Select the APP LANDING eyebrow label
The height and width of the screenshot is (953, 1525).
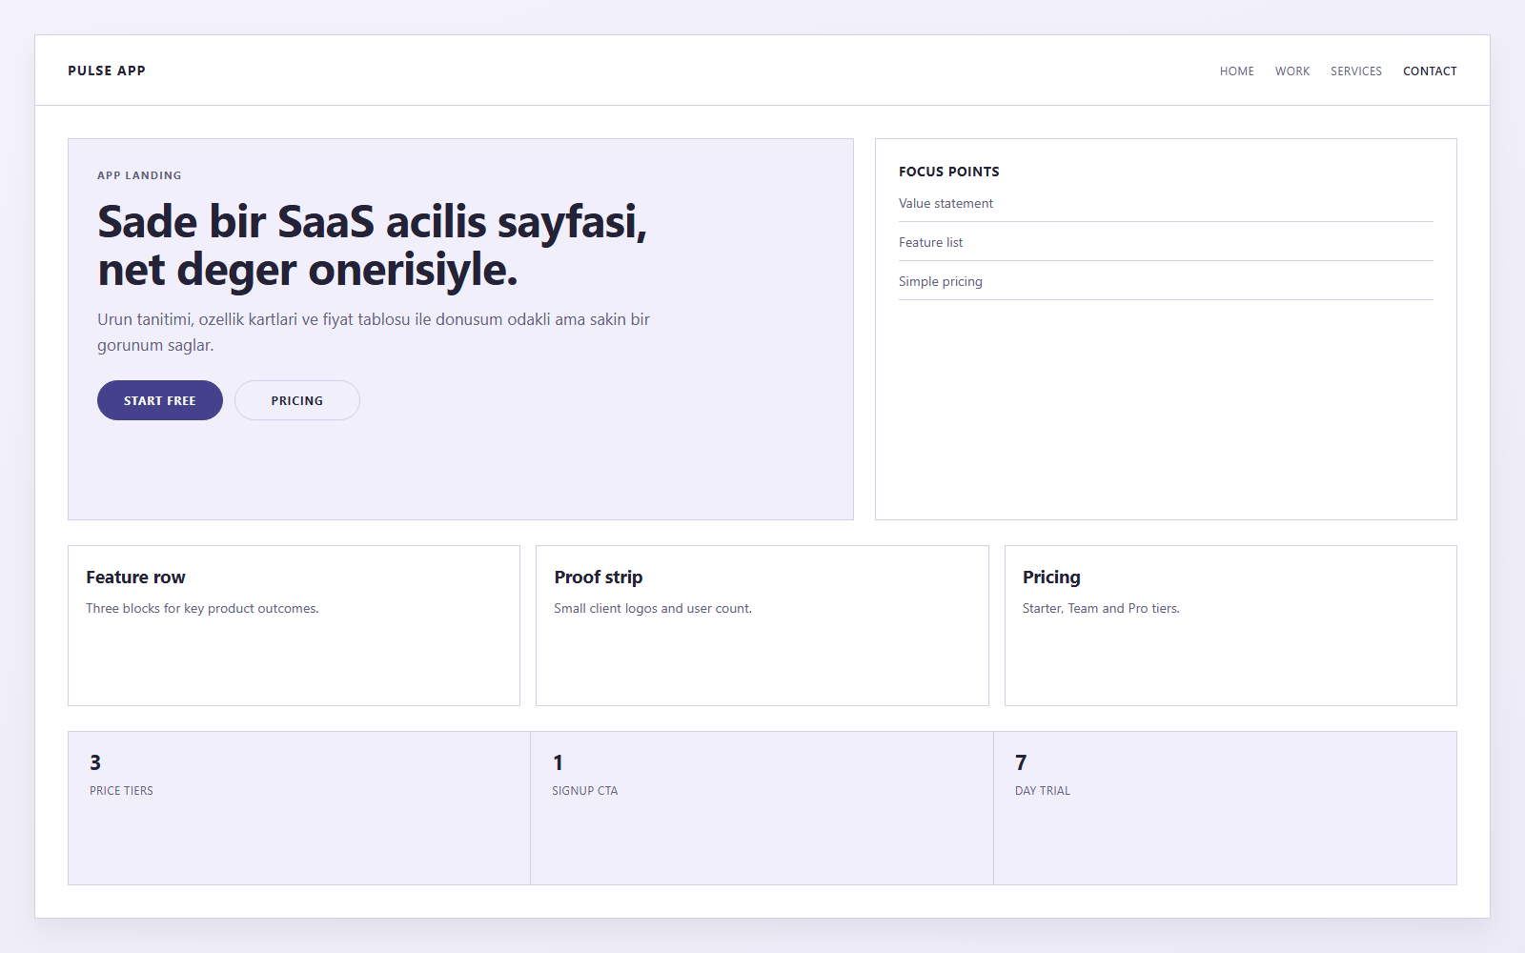pyautogui.click(x=139, y=175)
